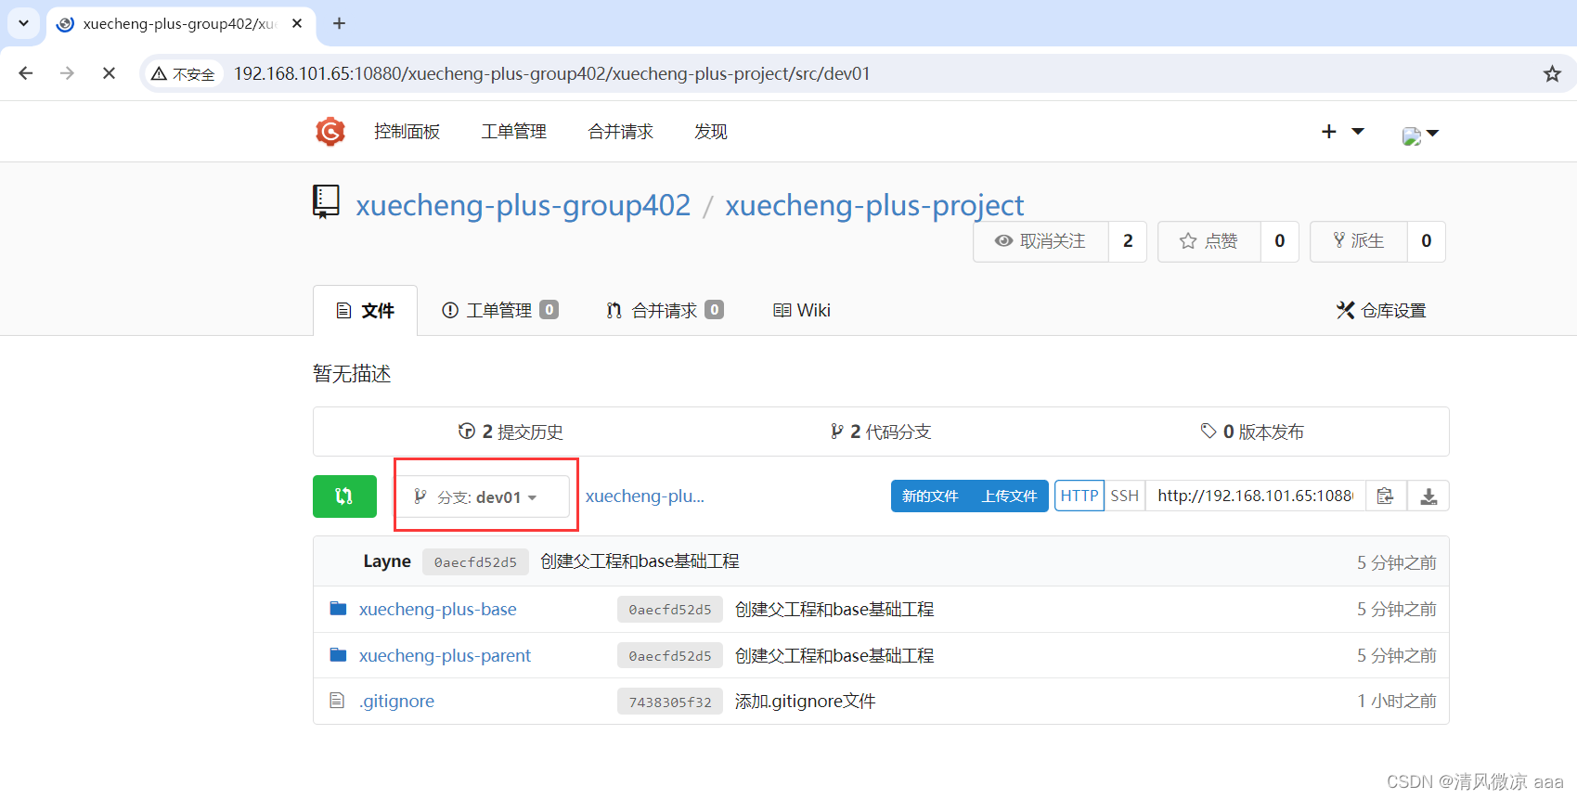Click the .gitignore file icon
Image resolution: width=1577 pixels, height=799 pixels.
pyautogui.click(x=337, y=701)
